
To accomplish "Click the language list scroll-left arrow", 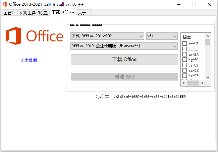I will [184, 83].
